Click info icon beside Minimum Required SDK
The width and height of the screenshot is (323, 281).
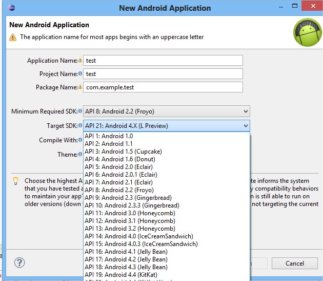pos(80,111)
